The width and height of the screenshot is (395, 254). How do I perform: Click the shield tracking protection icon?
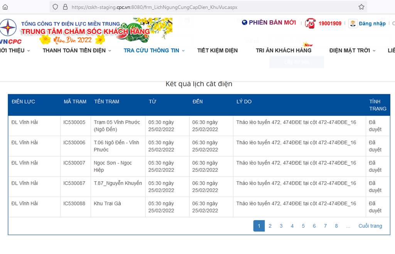tap(55, 7)
